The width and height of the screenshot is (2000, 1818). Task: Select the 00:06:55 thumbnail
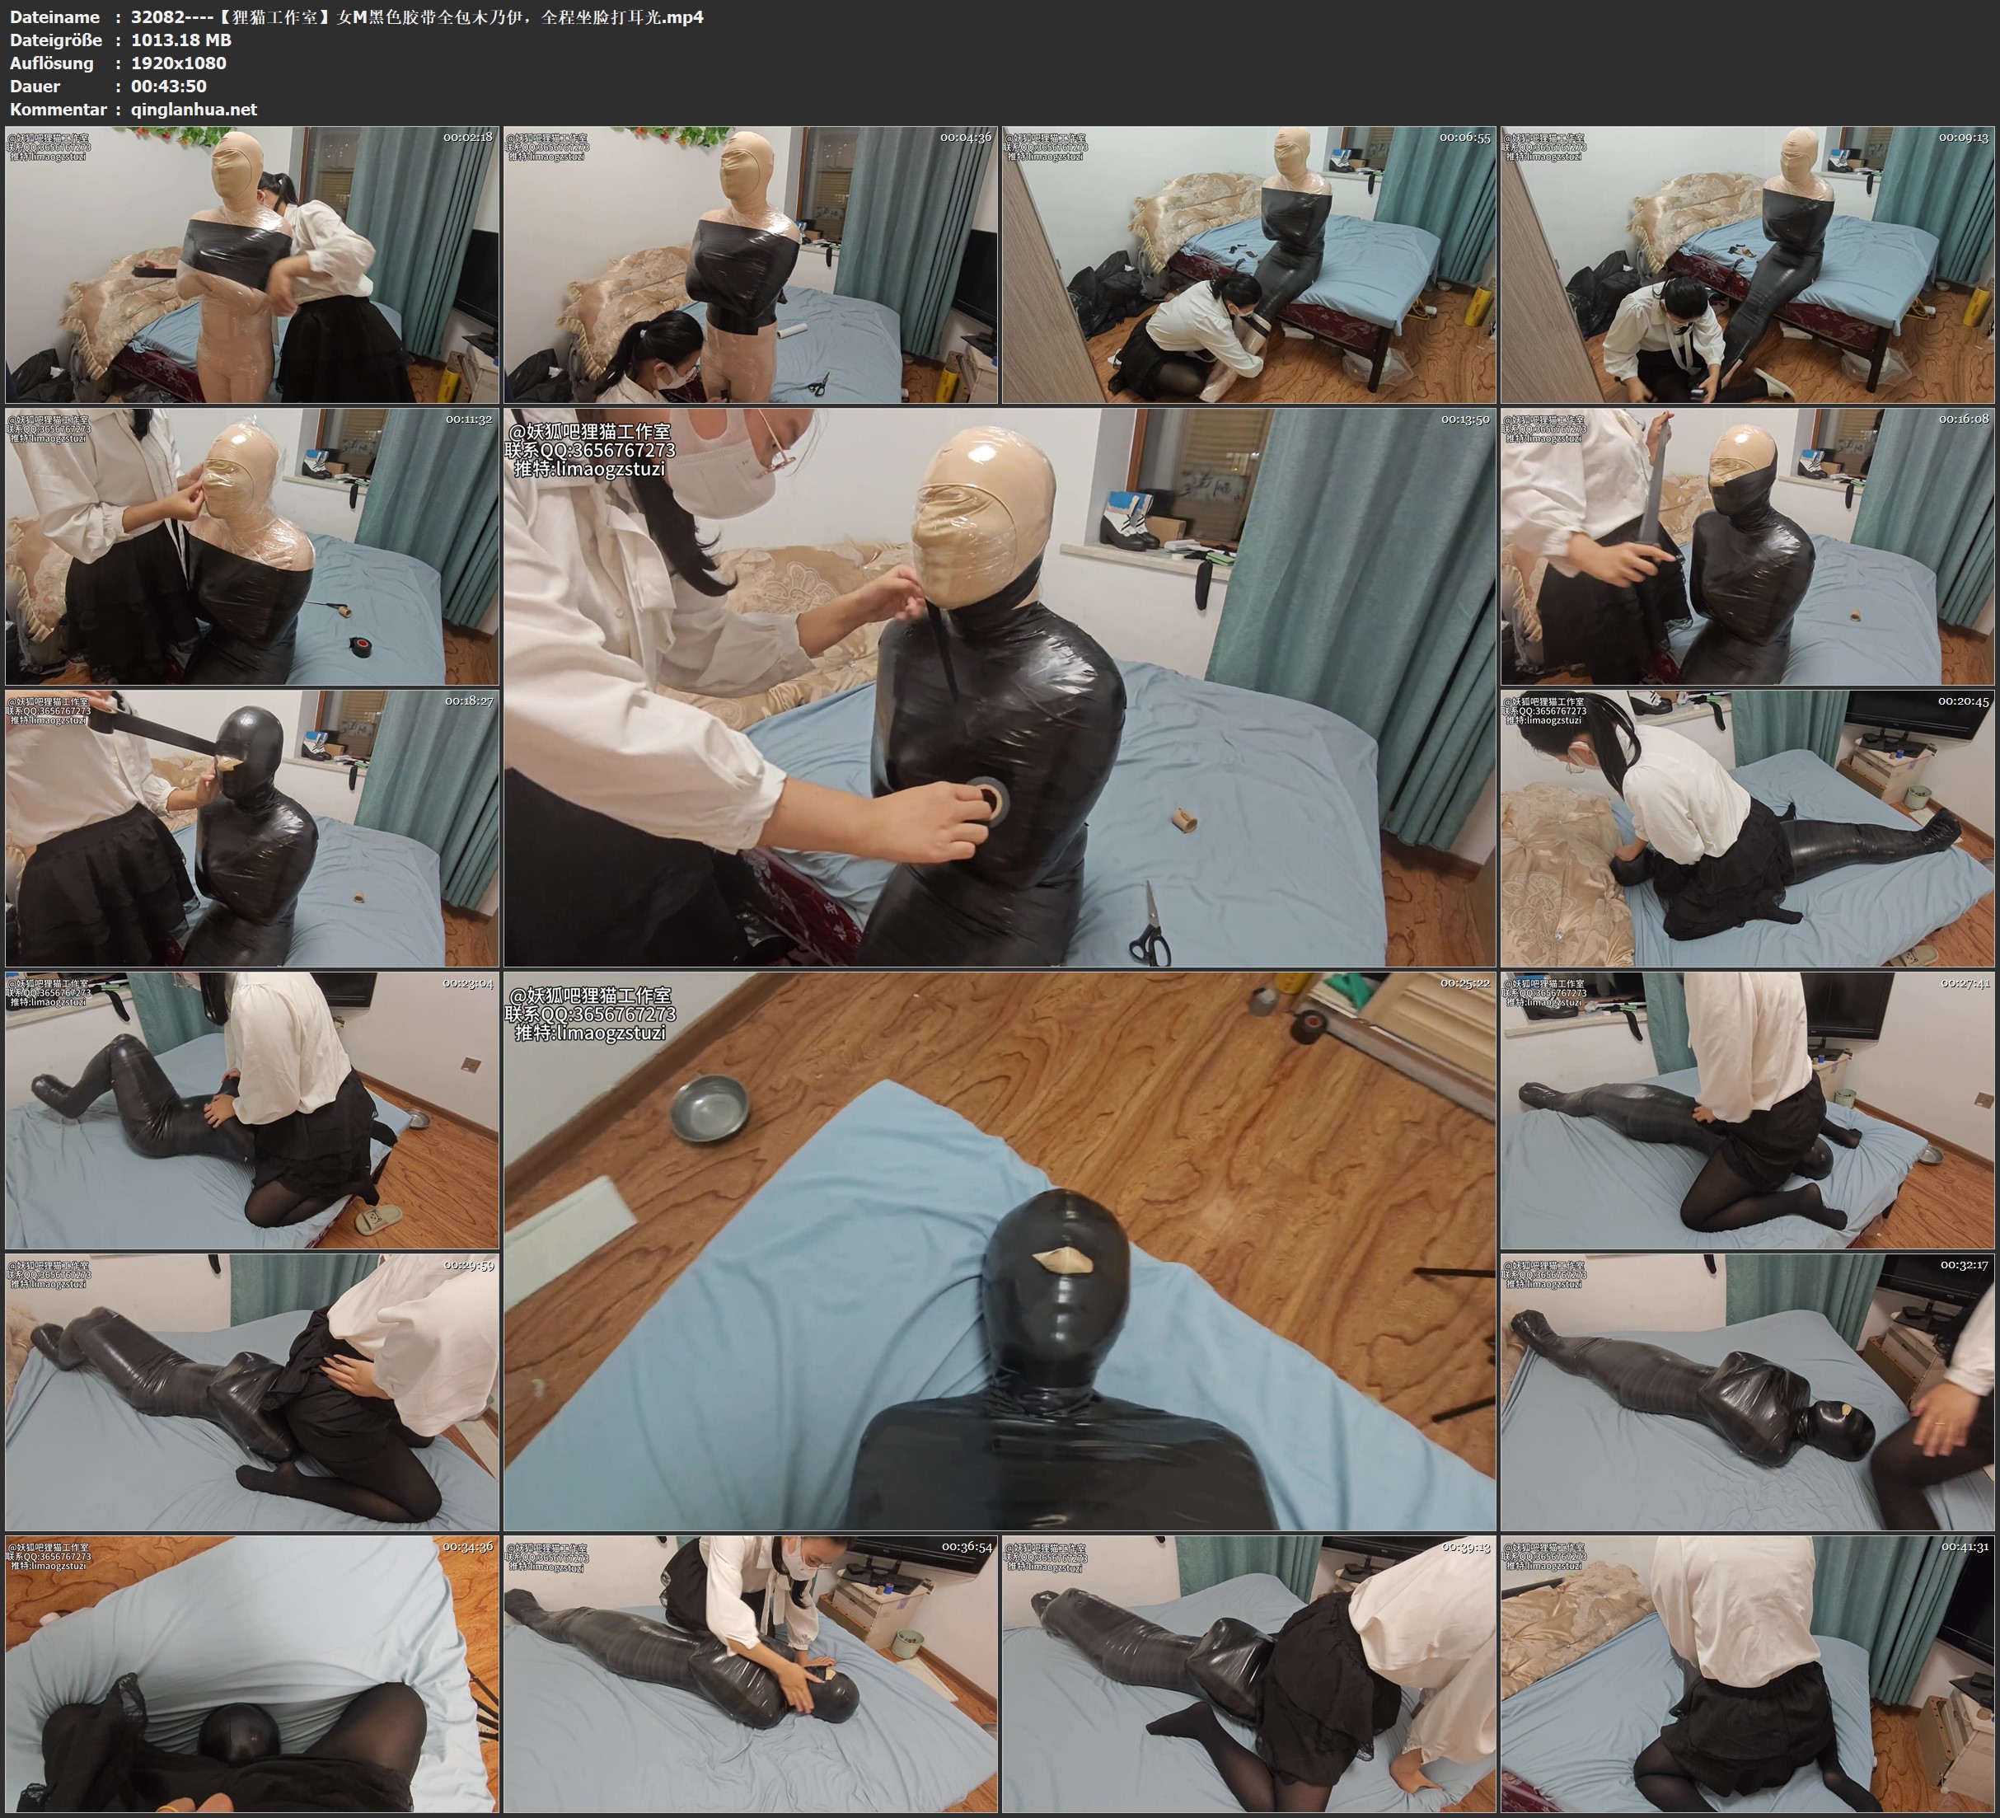coord(1249,265)
